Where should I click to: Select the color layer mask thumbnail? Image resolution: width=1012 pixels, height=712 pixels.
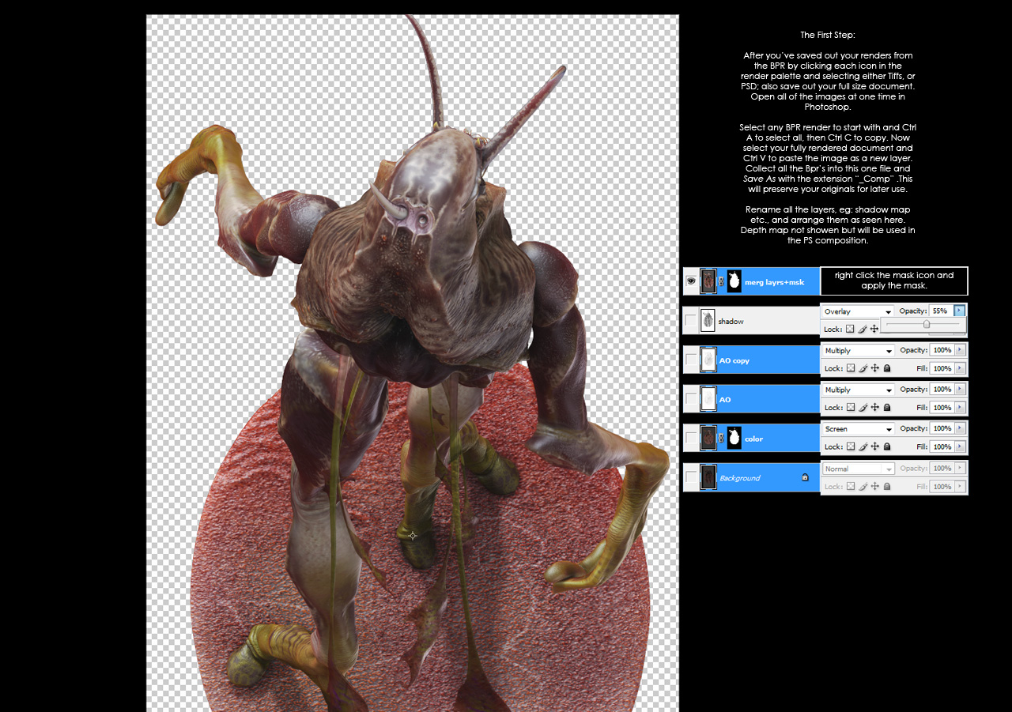734,438
